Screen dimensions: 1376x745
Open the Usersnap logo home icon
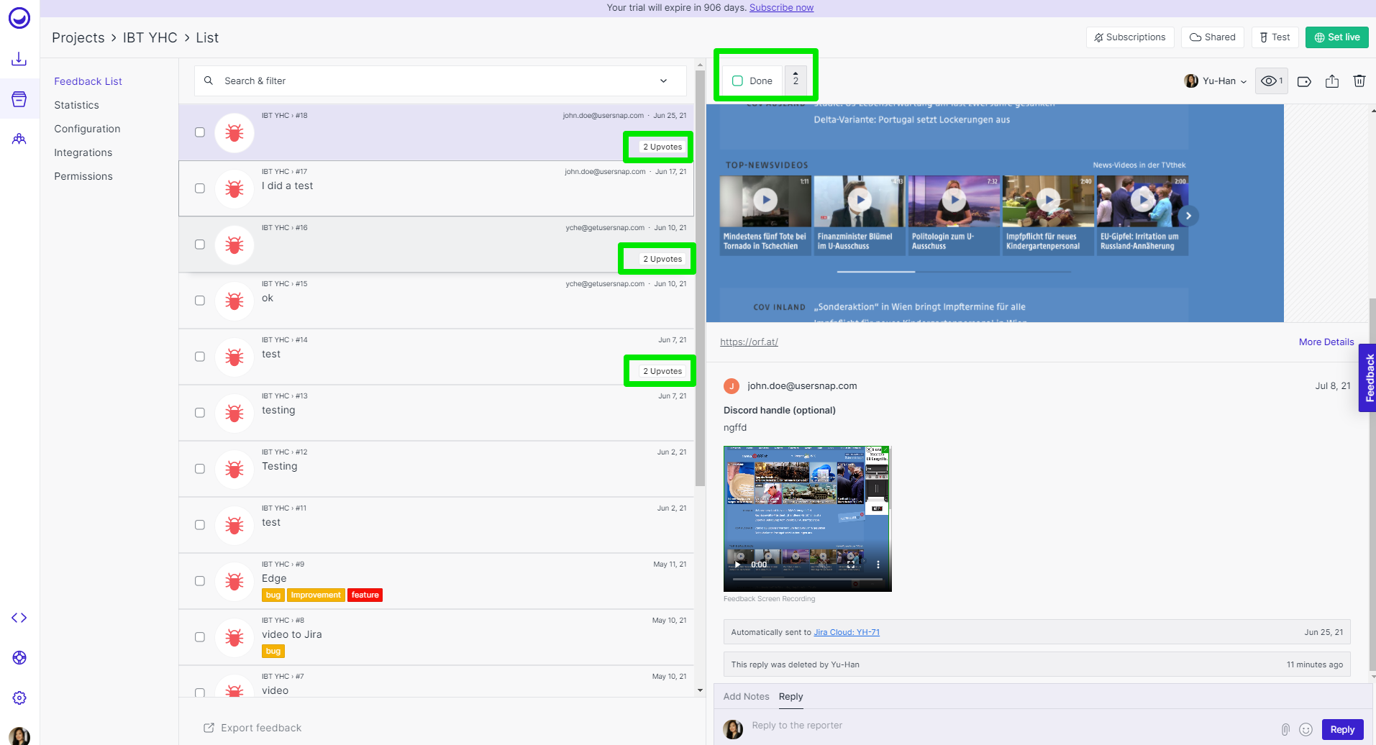click(19, 18)
